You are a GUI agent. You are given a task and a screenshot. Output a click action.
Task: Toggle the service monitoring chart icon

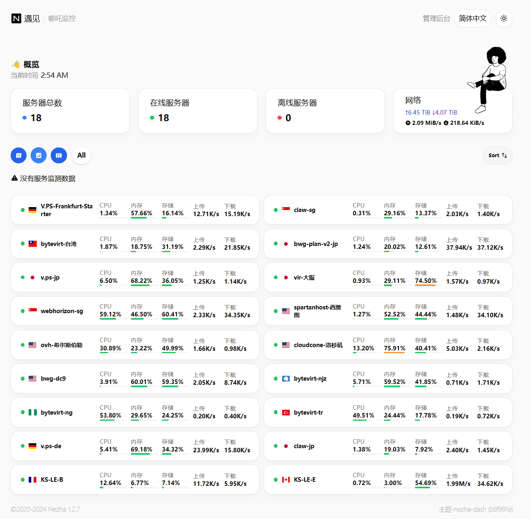39,156
